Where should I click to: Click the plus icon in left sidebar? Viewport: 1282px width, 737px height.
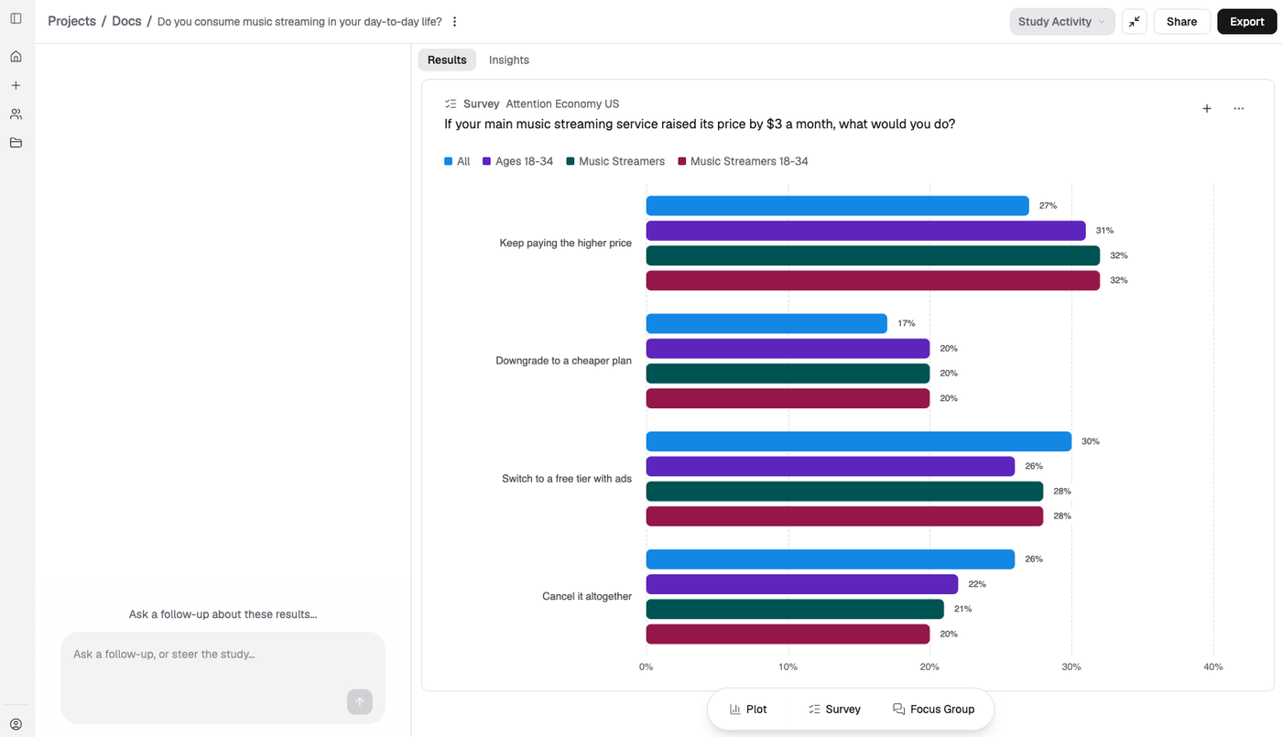click(x=16, y=85)
